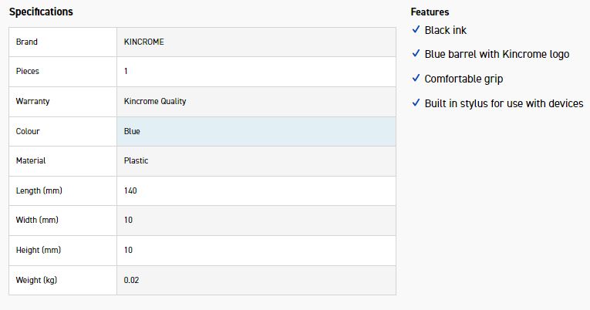
Task: Click the checkmark next to Built in stylus
Action: (x=416, y=103)
